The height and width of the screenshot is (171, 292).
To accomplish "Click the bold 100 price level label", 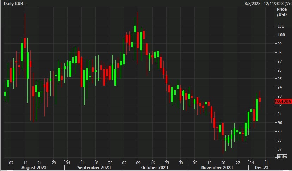I will [281, 35].
